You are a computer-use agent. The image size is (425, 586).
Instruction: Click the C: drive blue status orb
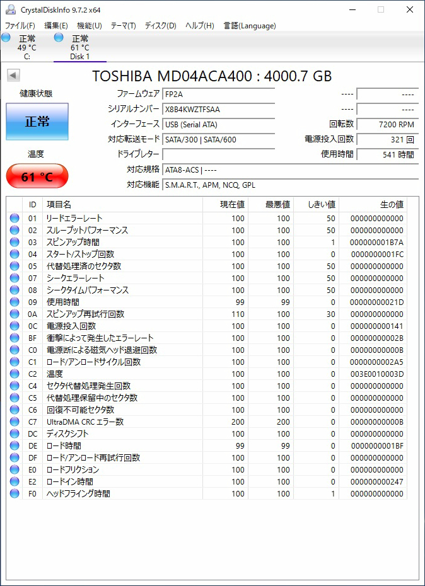(6, 37)
